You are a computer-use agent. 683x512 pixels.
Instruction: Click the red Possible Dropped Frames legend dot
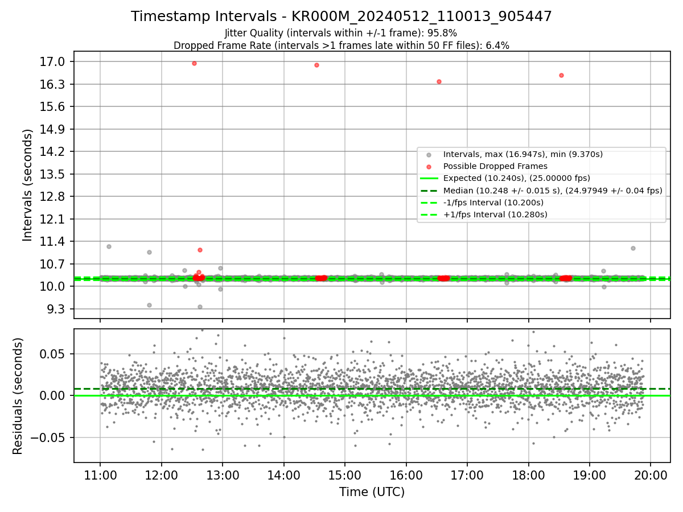coord(429,167)
